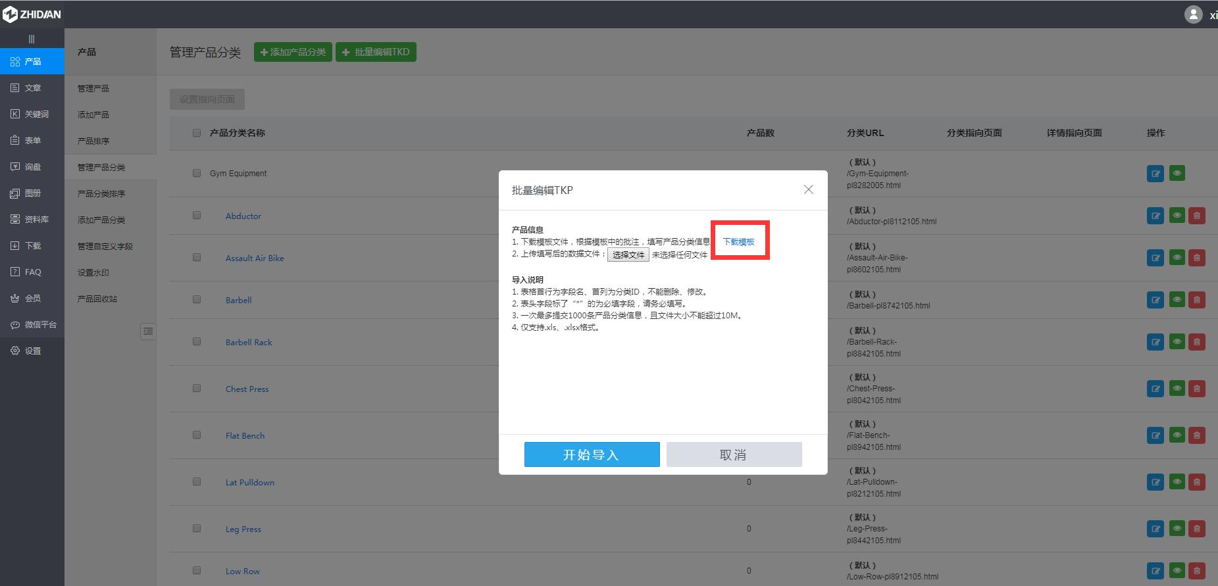The height and width of the screenshot is (586, 1218).
Task: Click the 取消 button in dialog
Action: [734, 454]
